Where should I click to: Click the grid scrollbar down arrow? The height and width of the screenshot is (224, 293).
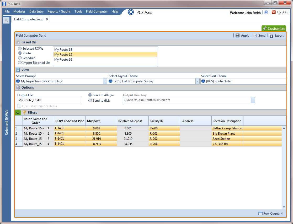284,207
